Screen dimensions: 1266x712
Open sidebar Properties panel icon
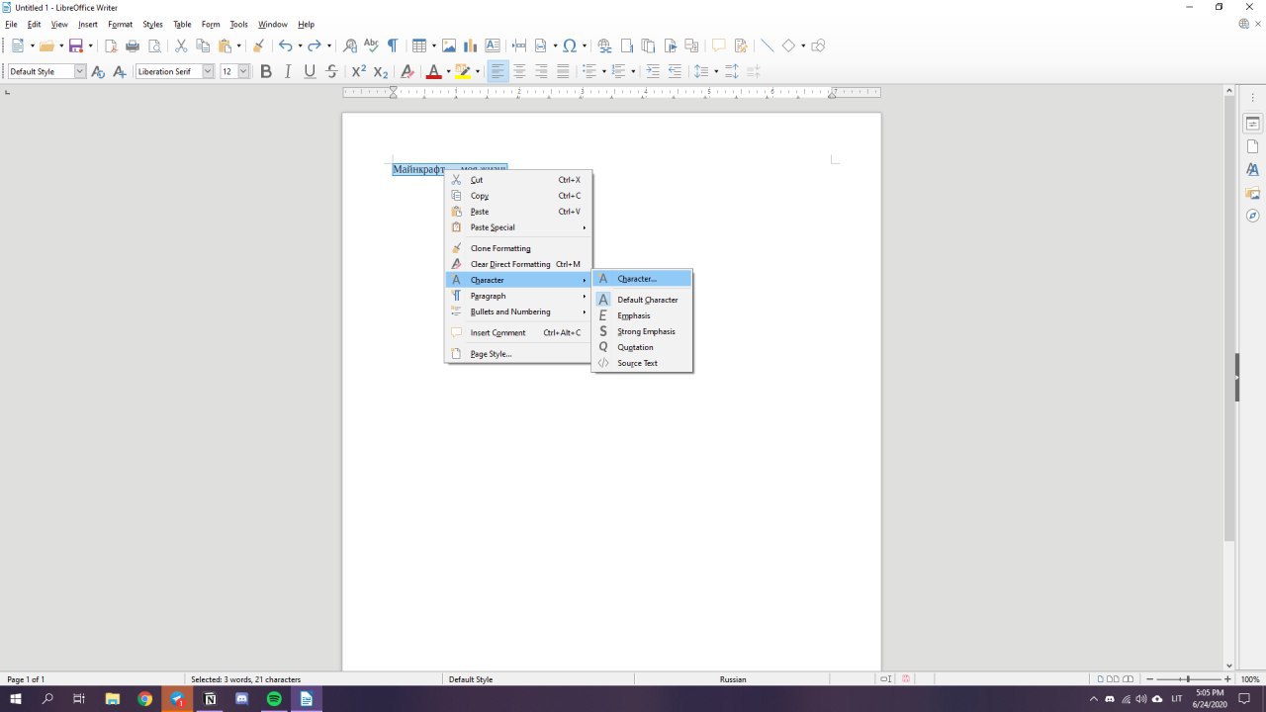click(1252, 124)
